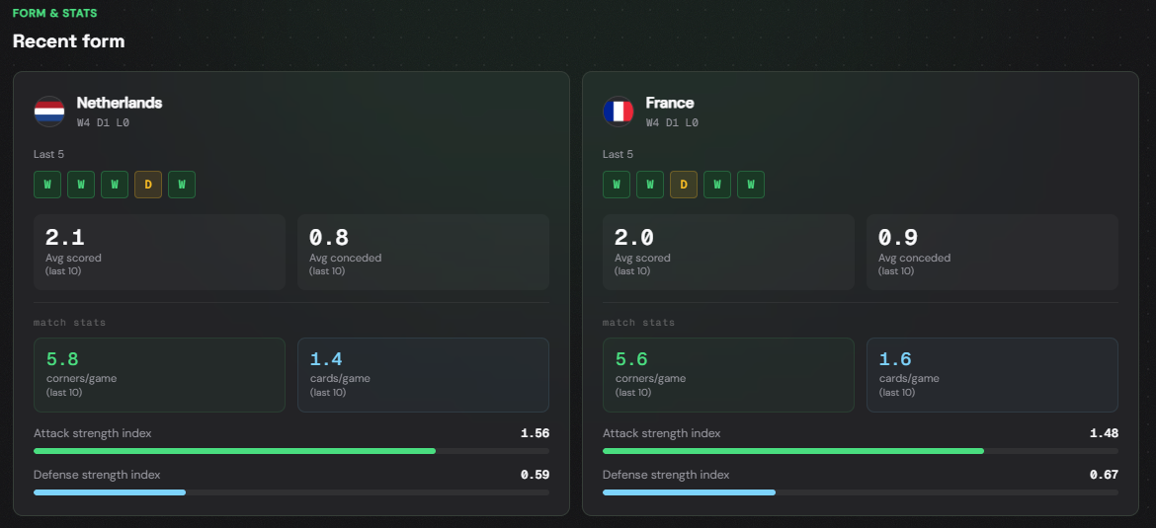
Task: Click France attack strength index bar
Action: pyautogui.click(x=861, y=451)
